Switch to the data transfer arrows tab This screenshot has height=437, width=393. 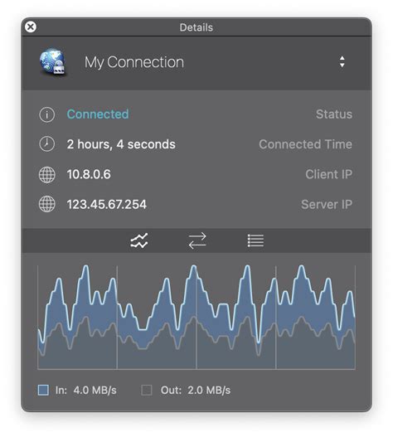[x=197, y=240]
